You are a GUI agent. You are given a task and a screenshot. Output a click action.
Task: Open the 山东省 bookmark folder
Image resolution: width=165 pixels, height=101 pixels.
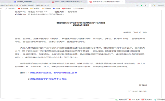pos(79,9)
